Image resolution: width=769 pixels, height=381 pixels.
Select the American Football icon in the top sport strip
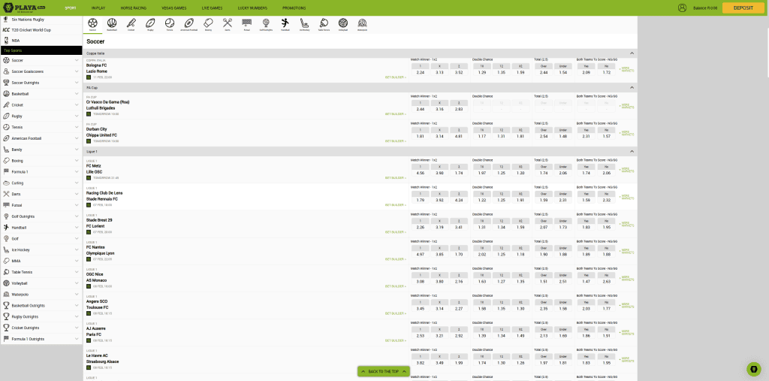coord(188,23)
